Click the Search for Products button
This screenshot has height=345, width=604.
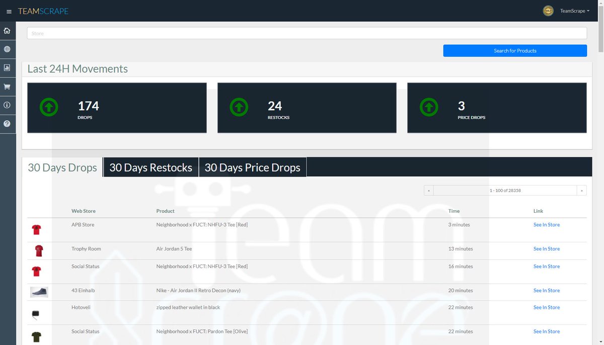pyautogui.click(x=515, y=51)
